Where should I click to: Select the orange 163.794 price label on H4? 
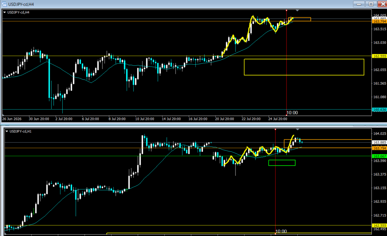pyautogui.click(x=379, y=22)
